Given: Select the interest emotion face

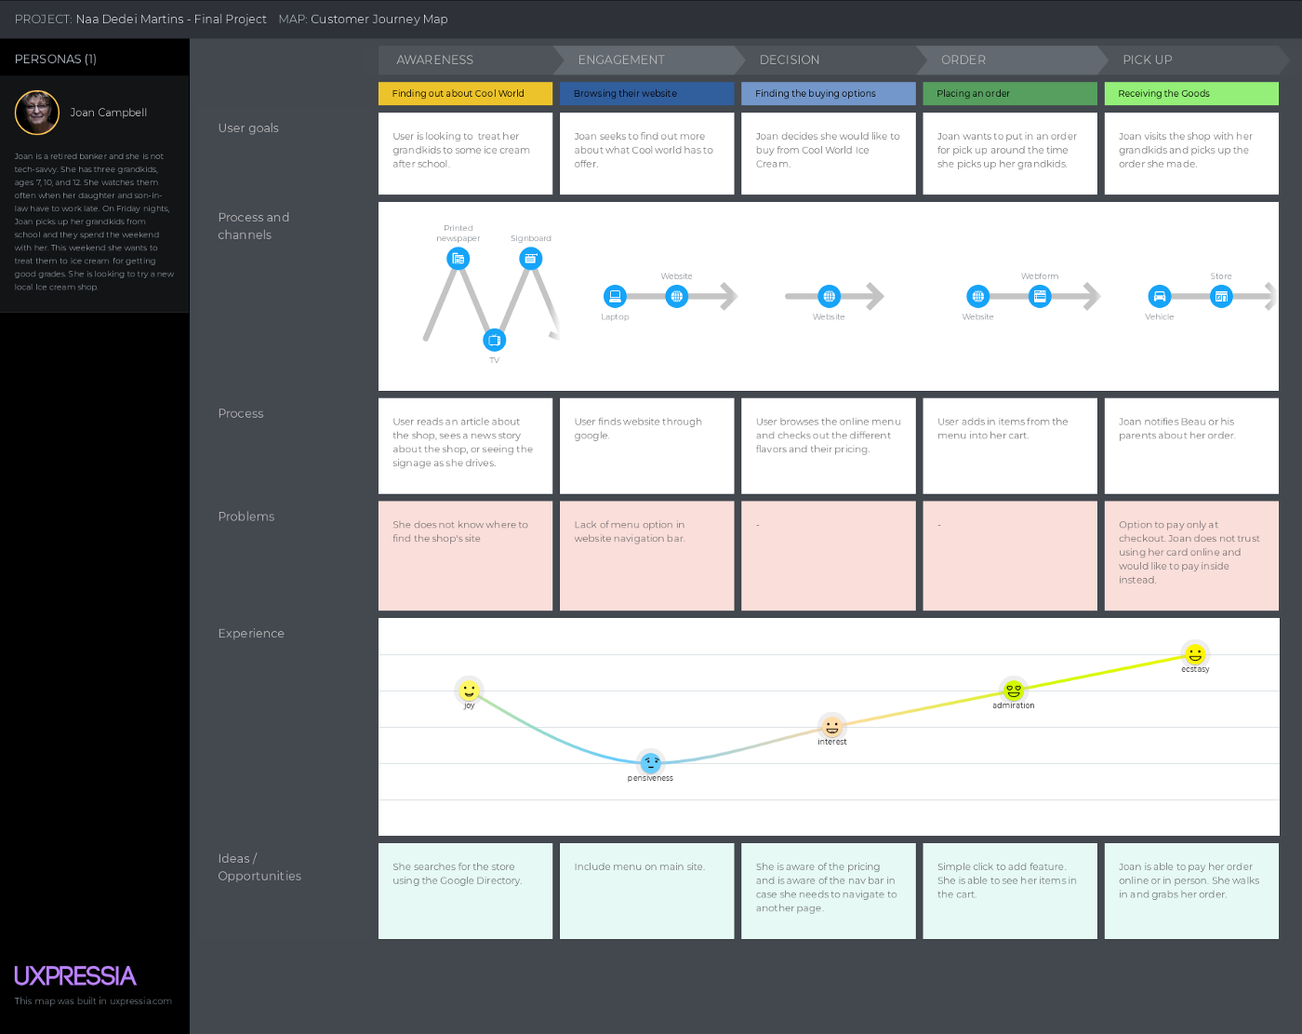Looking at the screenshot, I should [x=832, y=727].
